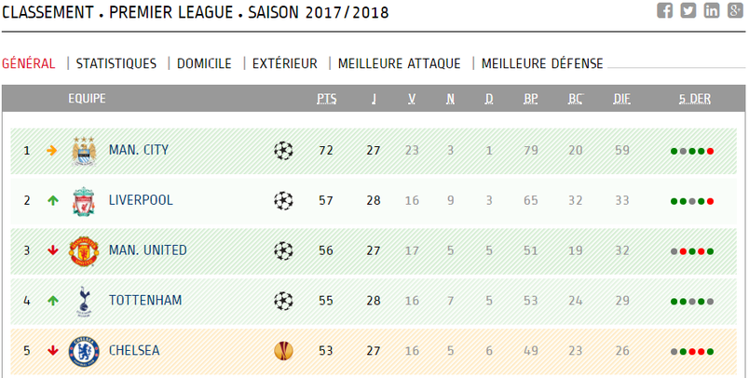Click Man. City's Champions League icon

[283, 150]
